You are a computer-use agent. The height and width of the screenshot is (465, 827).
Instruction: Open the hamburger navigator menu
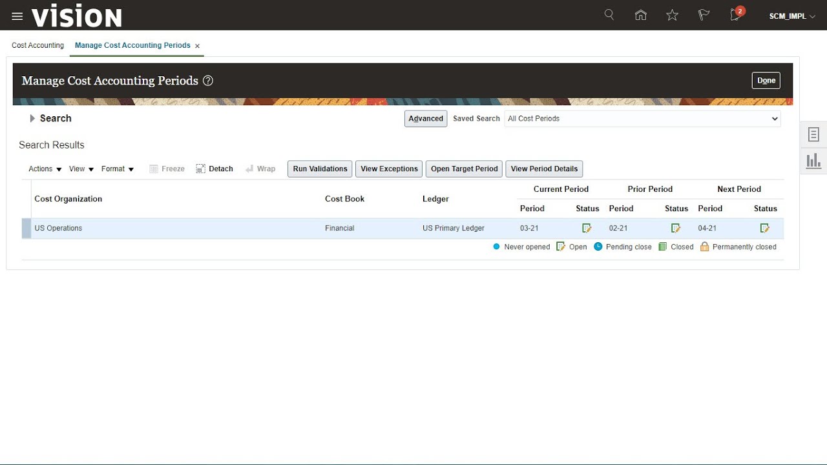click(17, 16)
